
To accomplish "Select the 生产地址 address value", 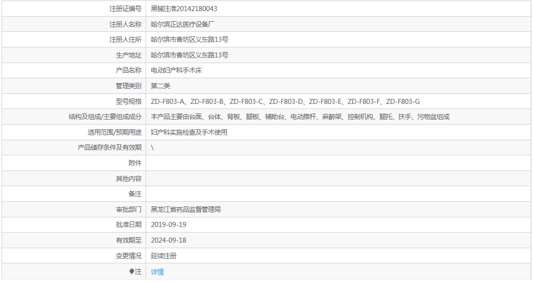I will pos(190,55).
